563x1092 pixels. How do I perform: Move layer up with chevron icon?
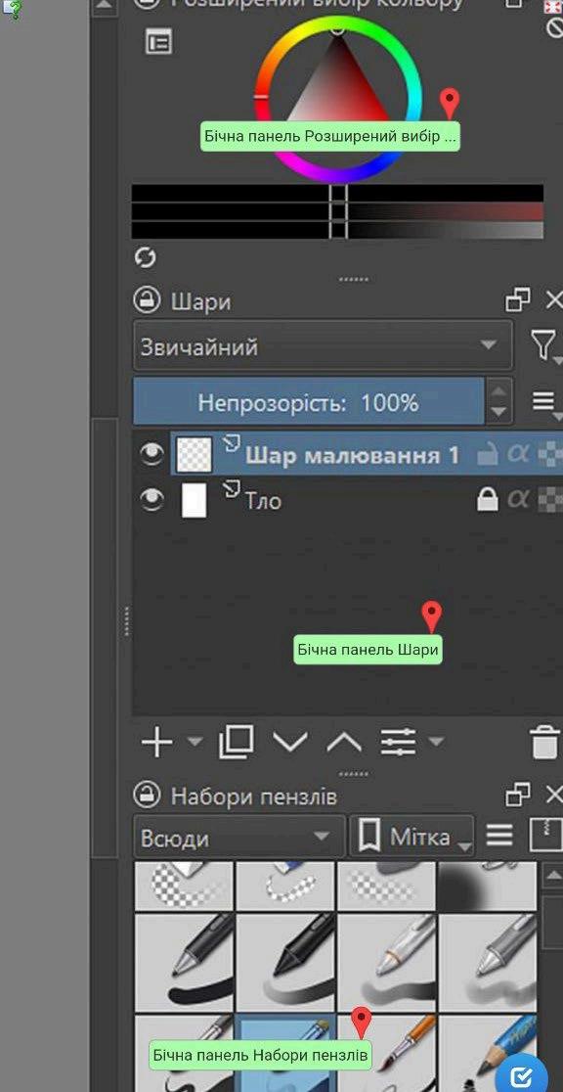(344, 742)
